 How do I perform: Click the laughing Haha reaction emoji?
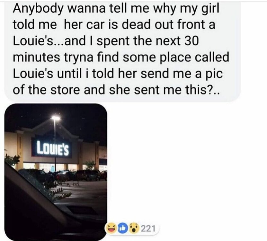pos(112,229)
